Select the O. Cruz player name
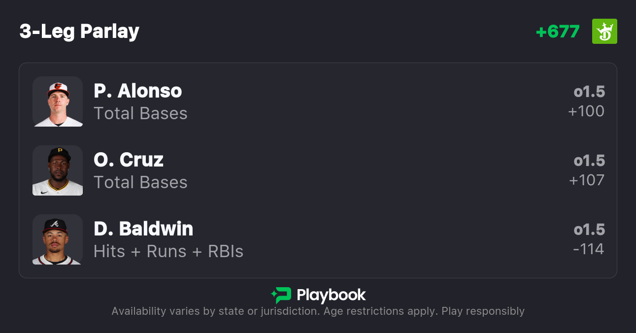This screenshot has width=636, height=333. (129, 160)
